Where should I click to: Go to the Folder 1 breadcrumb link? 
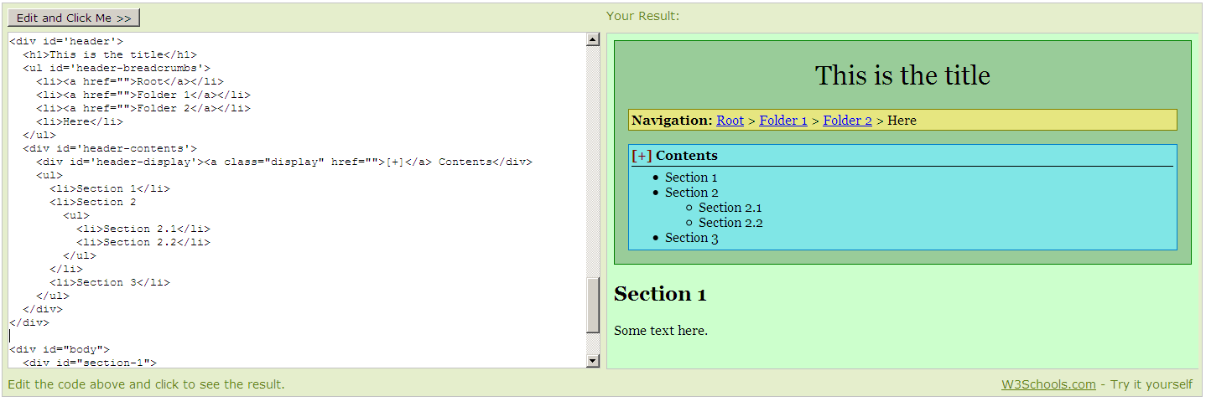point(783,121)
